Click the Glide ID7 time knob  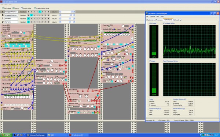point(22,108)
